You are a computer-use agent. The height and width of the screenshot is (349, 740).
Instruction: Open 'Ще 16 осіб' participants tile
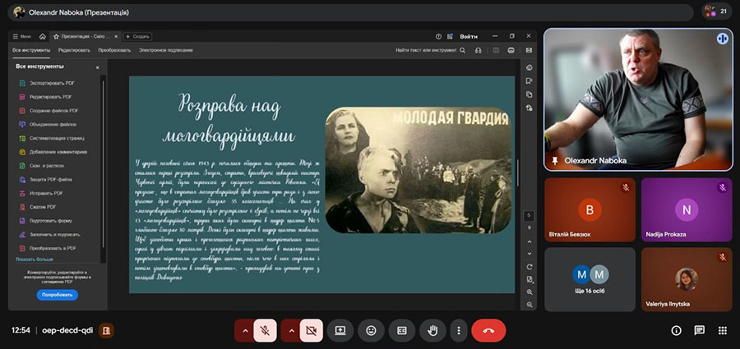(x=590, y=279)
